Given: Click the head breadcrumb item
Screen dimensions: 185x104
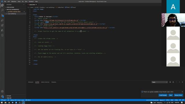Looking at the screenshot, I should [x=73, y=7].
